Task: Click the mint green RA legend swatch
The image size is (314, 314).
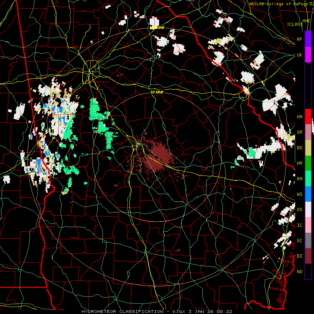Action: 308,179
